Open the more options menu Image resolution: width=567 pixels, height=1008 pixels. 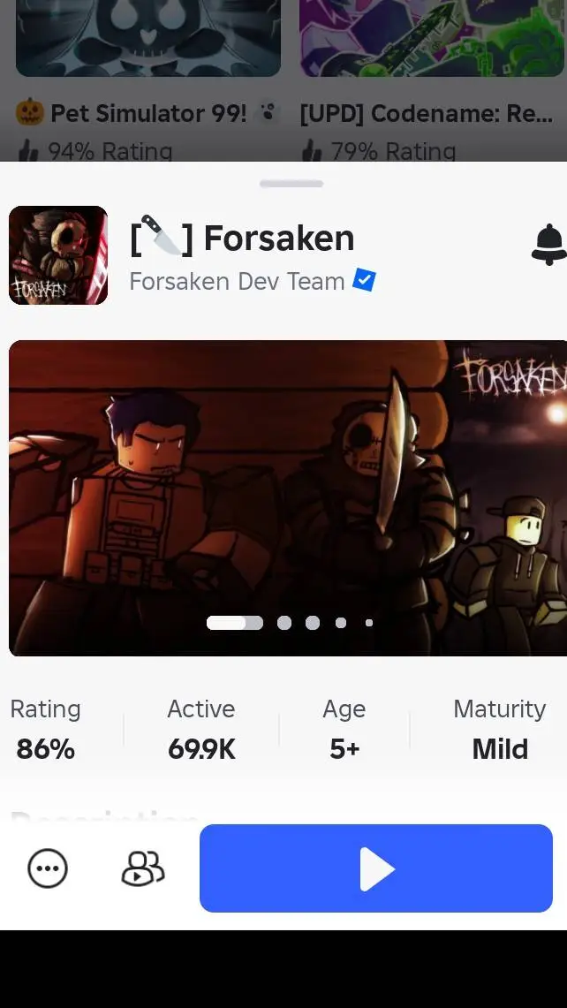pos(47,868)
